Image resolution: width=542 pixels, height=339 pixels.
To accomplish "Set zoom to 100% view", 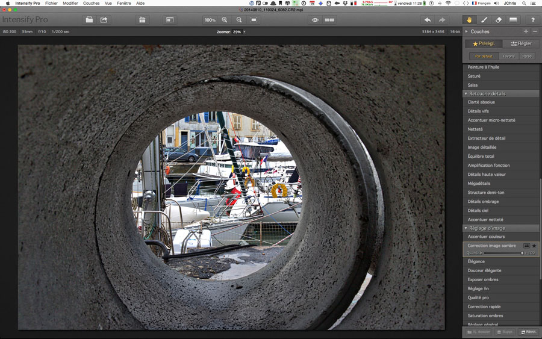I will 210,20.
